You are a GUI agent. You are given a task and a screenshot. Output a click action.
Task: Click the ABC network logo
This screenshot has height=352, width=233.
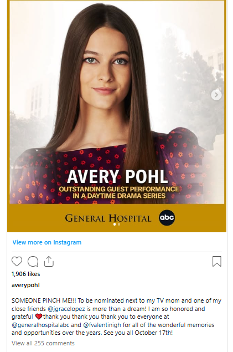(167, 218)
